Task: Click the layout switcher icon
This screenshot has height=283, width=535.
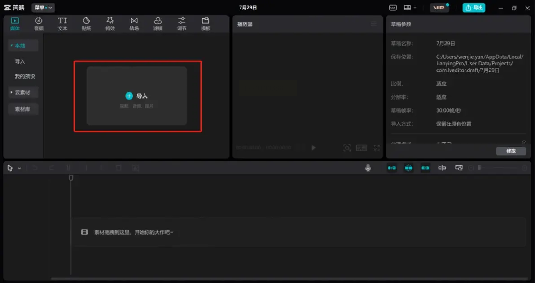Action: pyautogui.click(x=407, y=8)
